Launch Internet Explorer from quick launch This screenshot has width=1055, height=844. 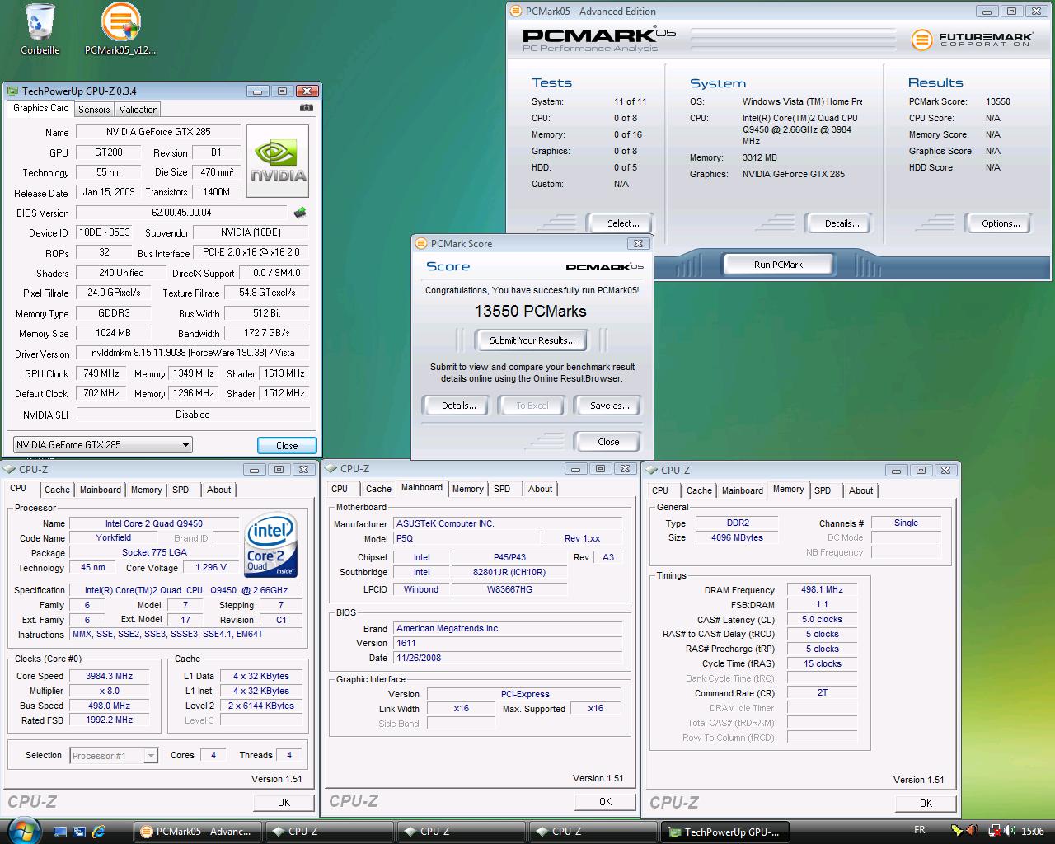pos(99,832)
